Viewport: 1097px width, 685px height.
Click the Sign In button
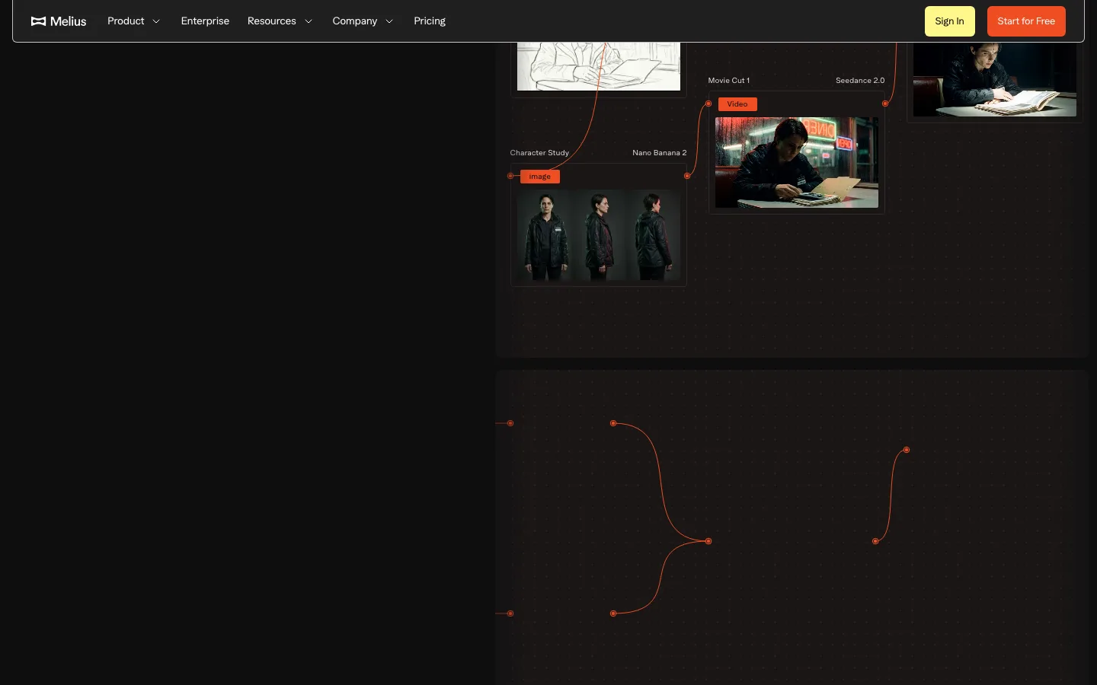(x=949, y=21)
